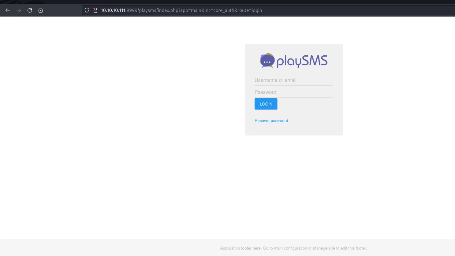Focus the Password field
The height and width of the screenshot is (256, 455).
click(x=294, y=92)
